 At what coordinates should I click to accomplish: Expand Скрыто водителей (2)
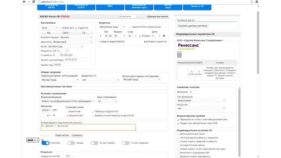pos(112,42)
